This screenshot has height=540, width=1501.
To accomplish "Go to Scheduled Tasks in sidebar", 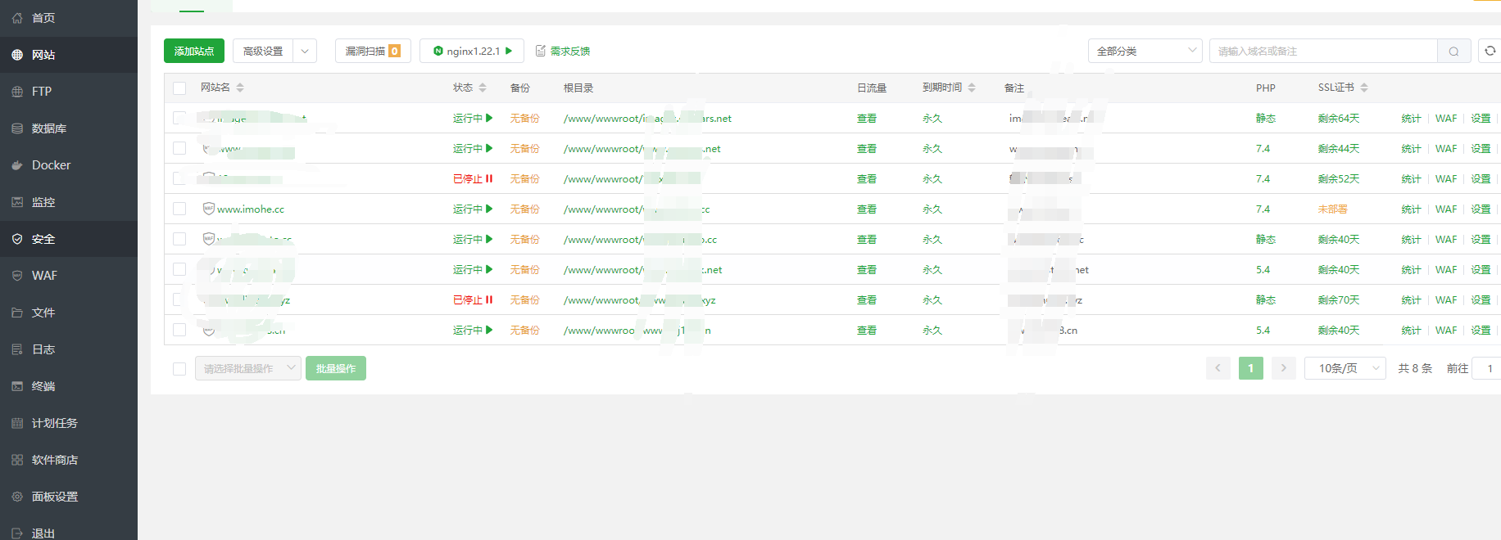I will pos(54,423).
